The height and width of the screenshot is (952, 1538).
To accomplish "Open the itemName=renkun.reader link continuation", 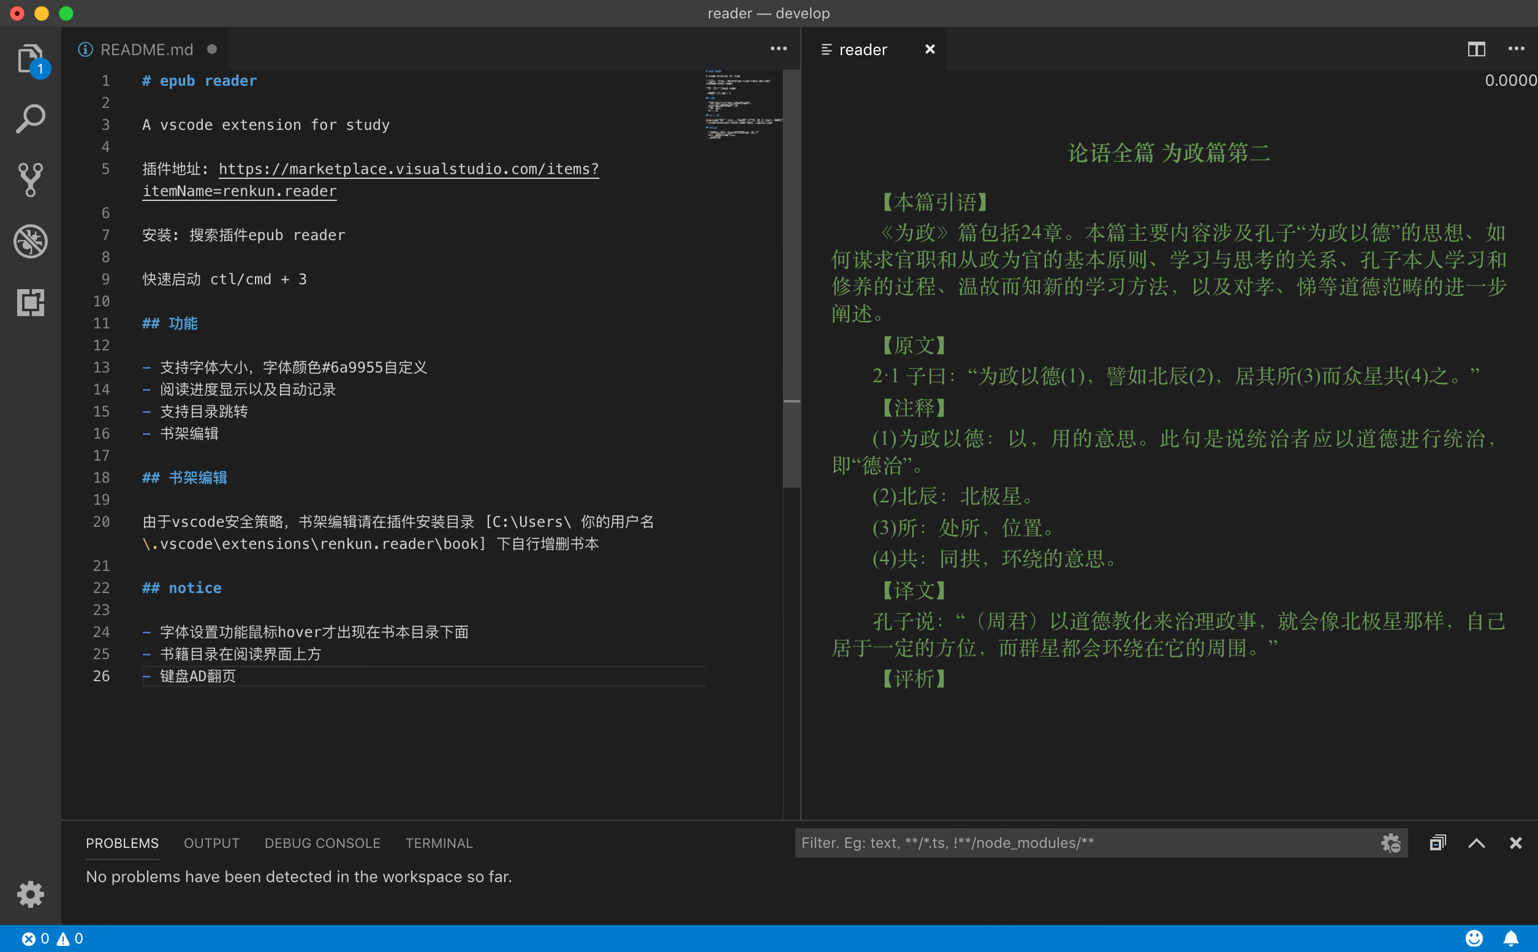I will pyautogui.click(x=240, y=191).
